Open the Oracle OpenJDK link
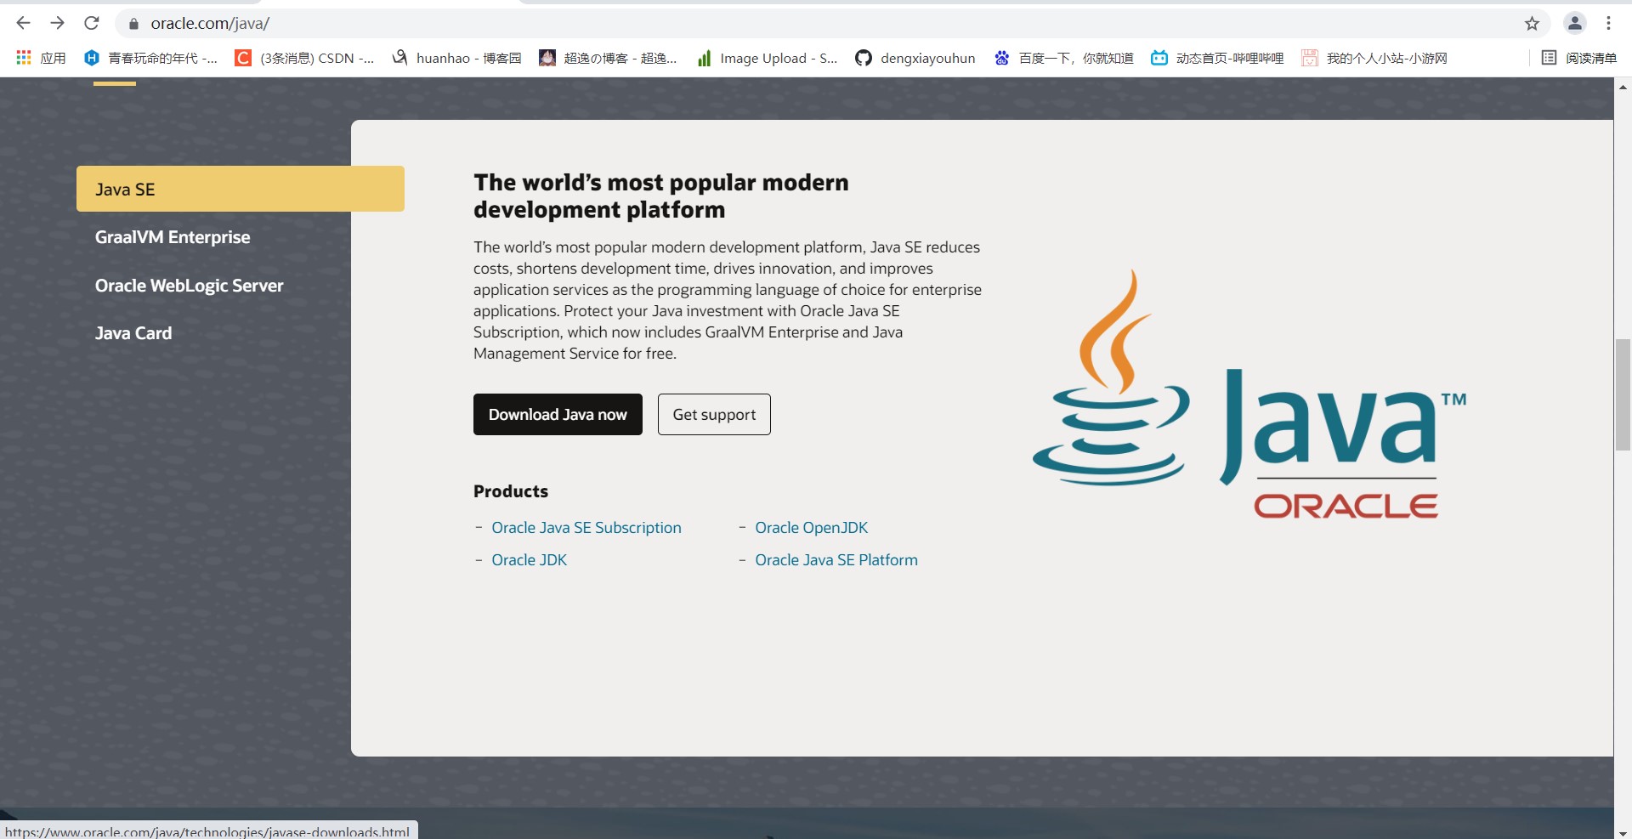Image resolution: width=1632 pixels, height=839 pixels. 812,528
